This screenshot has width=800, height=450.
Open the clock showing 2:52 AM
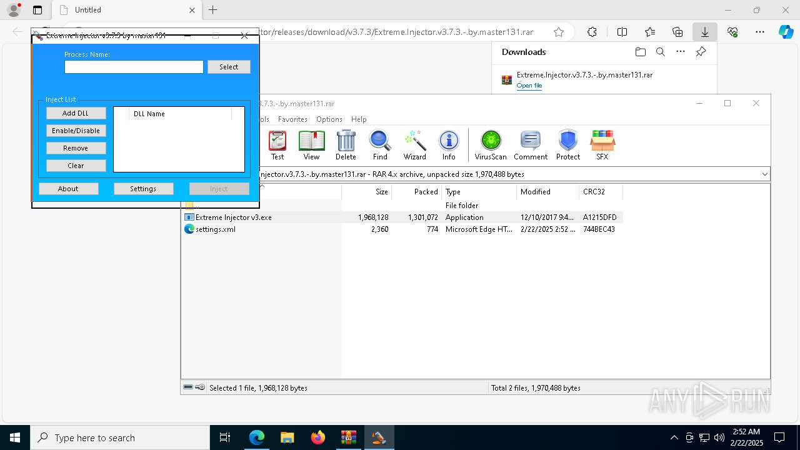click(x=746, y=437)
